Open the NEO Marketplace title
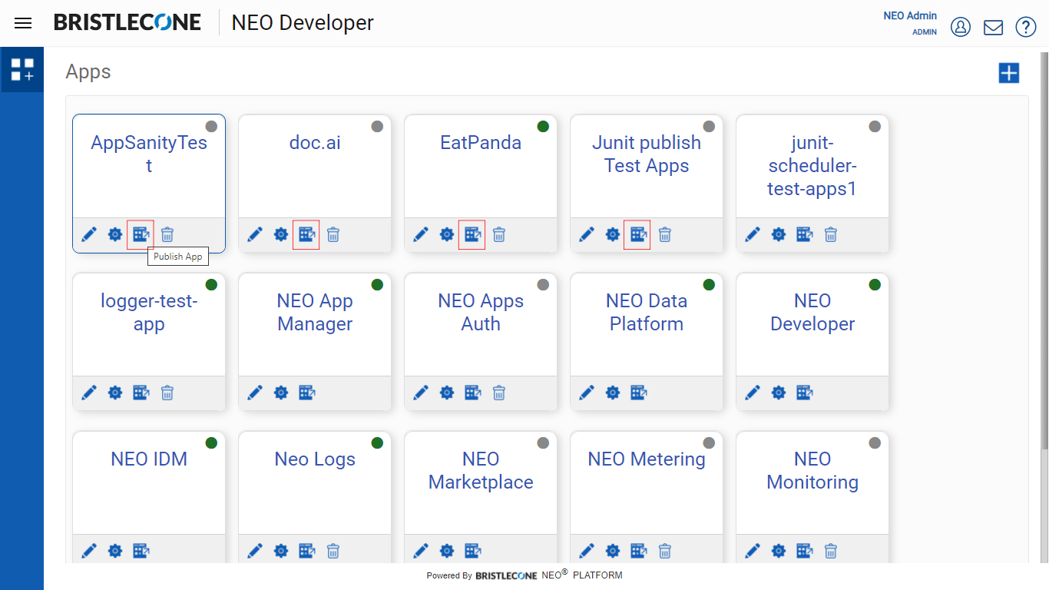Viewport: 1049px width, 590px height. coord(481,470)
